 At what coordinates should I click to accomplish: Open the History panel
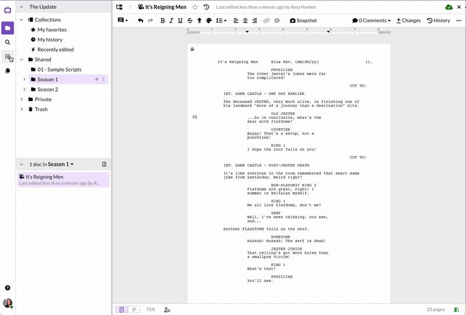[439, 20]
